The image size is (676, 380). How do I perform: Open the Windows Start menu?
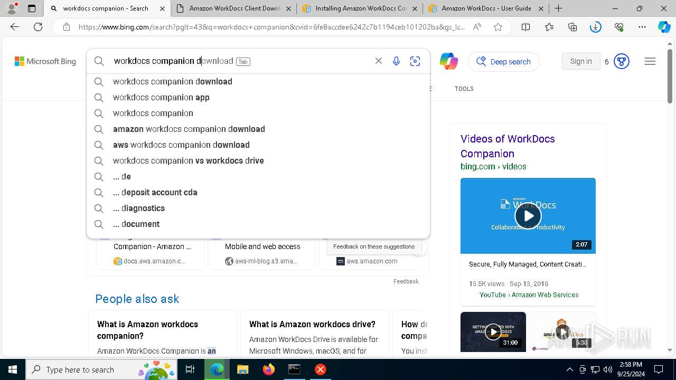coord(13,369)
